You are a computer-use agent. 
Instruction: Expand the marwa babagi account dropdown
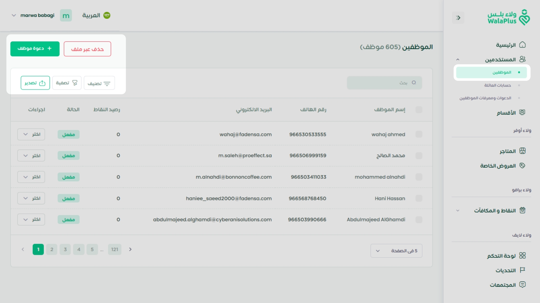pos(14,15)
